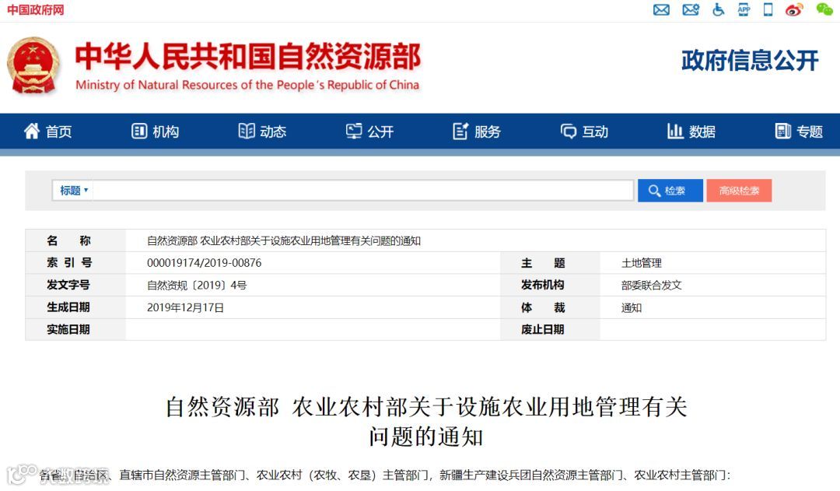
Task: Go to 首页 in navigation bar
Action: click(58, 132)
